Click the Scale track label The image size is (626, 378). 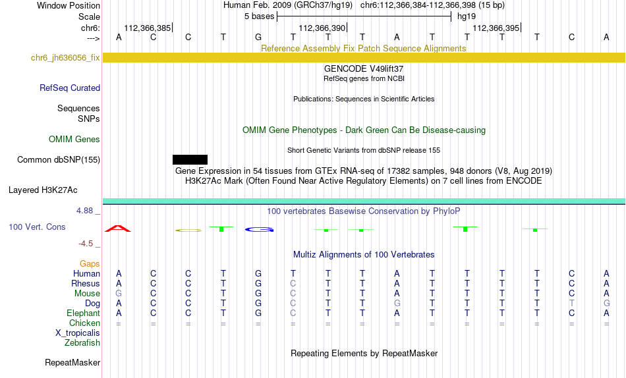coord(89,16)
